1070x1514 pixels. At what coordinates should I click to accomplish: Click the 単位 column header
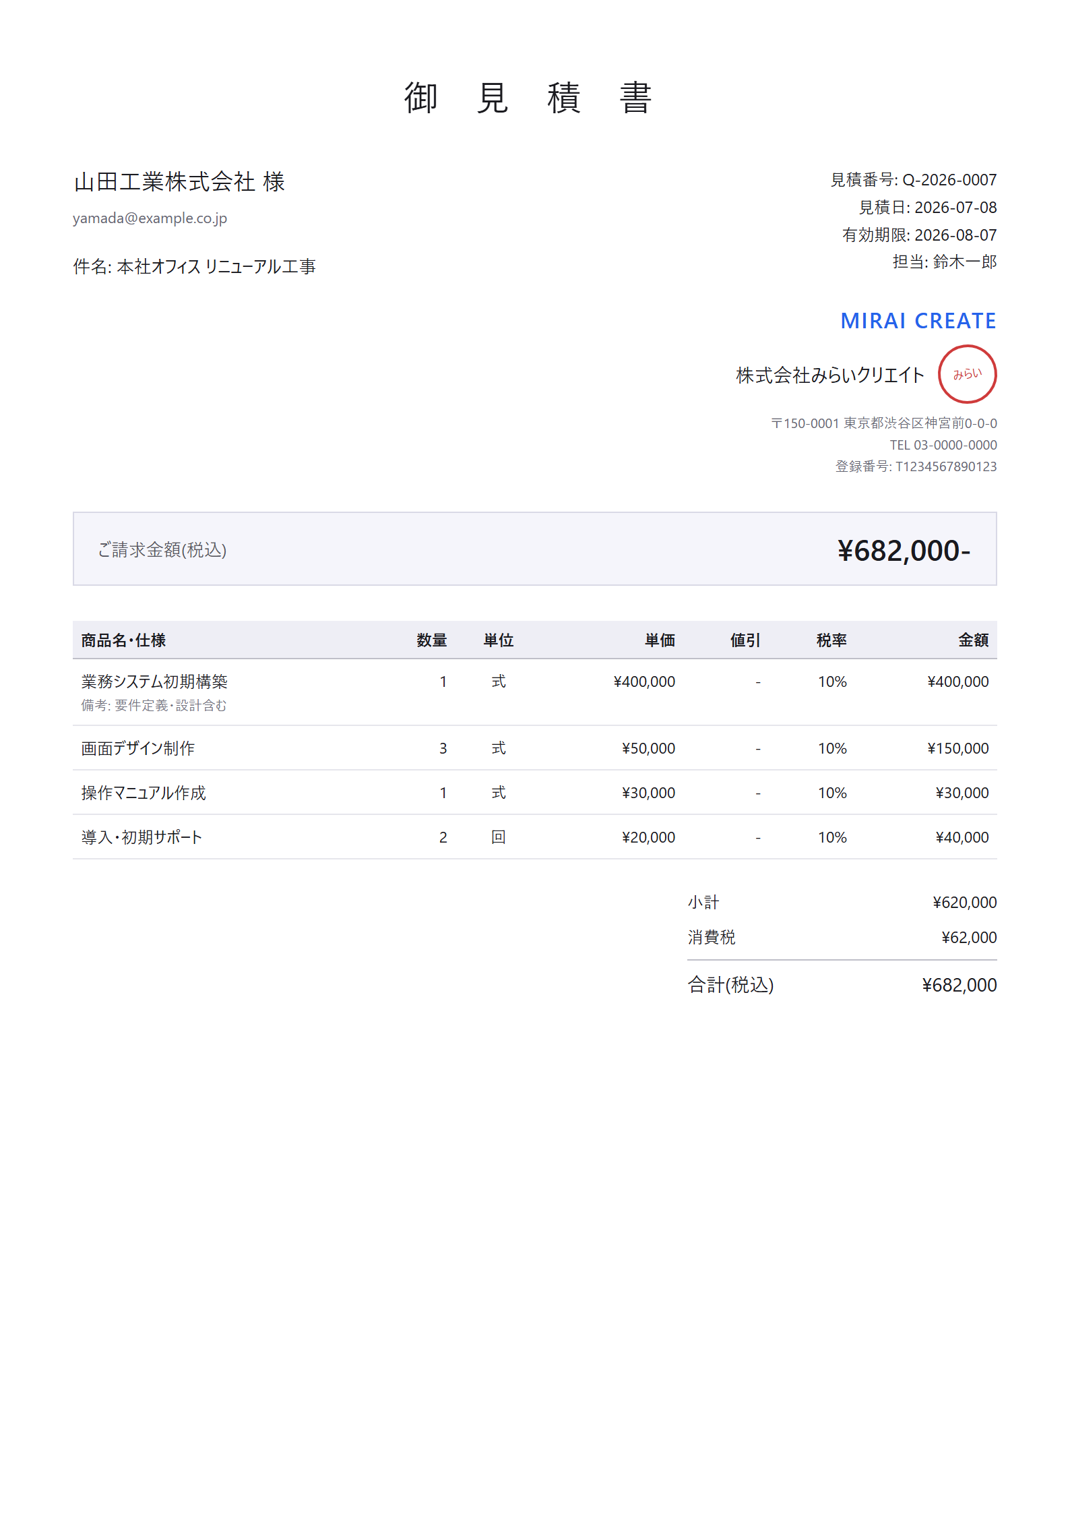(x=499, y=640)
